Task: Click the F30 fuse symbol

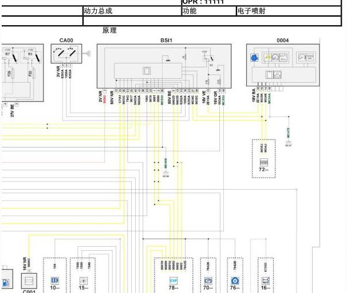Action: point(34,73)
